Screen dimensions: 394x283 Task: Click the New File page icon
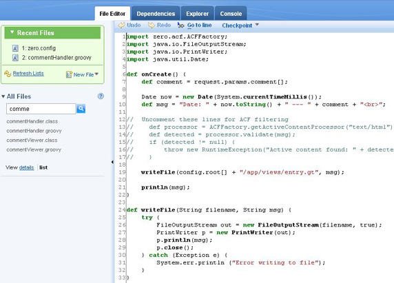click(69, 74)
